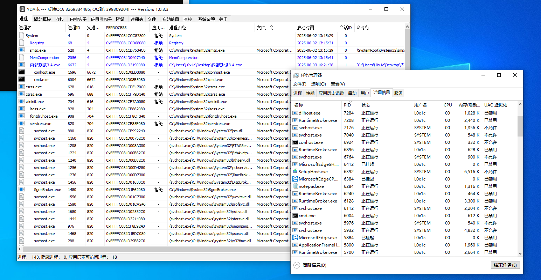Screen dimensions: 541x280
Task: Open the 服务 tab in Task Manager
Action: (x=398, y=93)
